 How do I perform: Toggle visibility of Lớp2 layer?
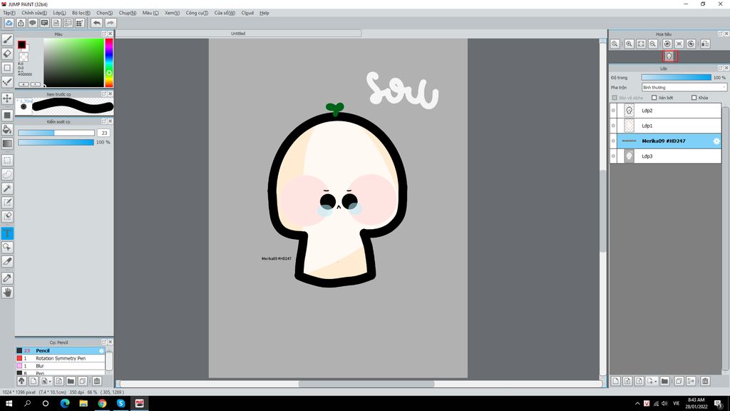point(613,111)
